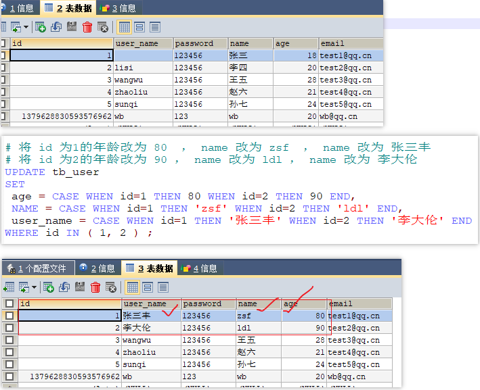Screen dimensions: 480x390
Task: Click export icon in upper panel toolbar
Action: 16,27
